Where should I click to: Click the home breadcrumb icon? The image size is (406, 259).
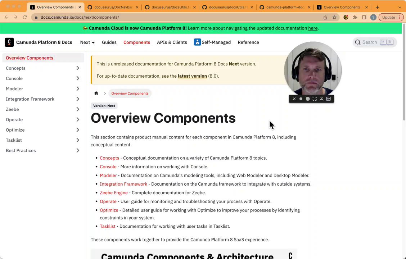[x=96, y=93]
